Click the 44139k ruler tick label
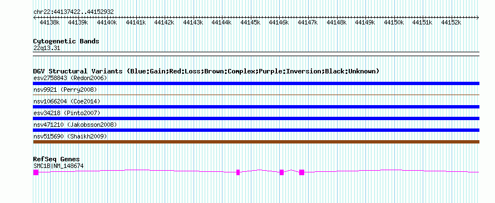495x203 pixels. [x=78, y=22]
